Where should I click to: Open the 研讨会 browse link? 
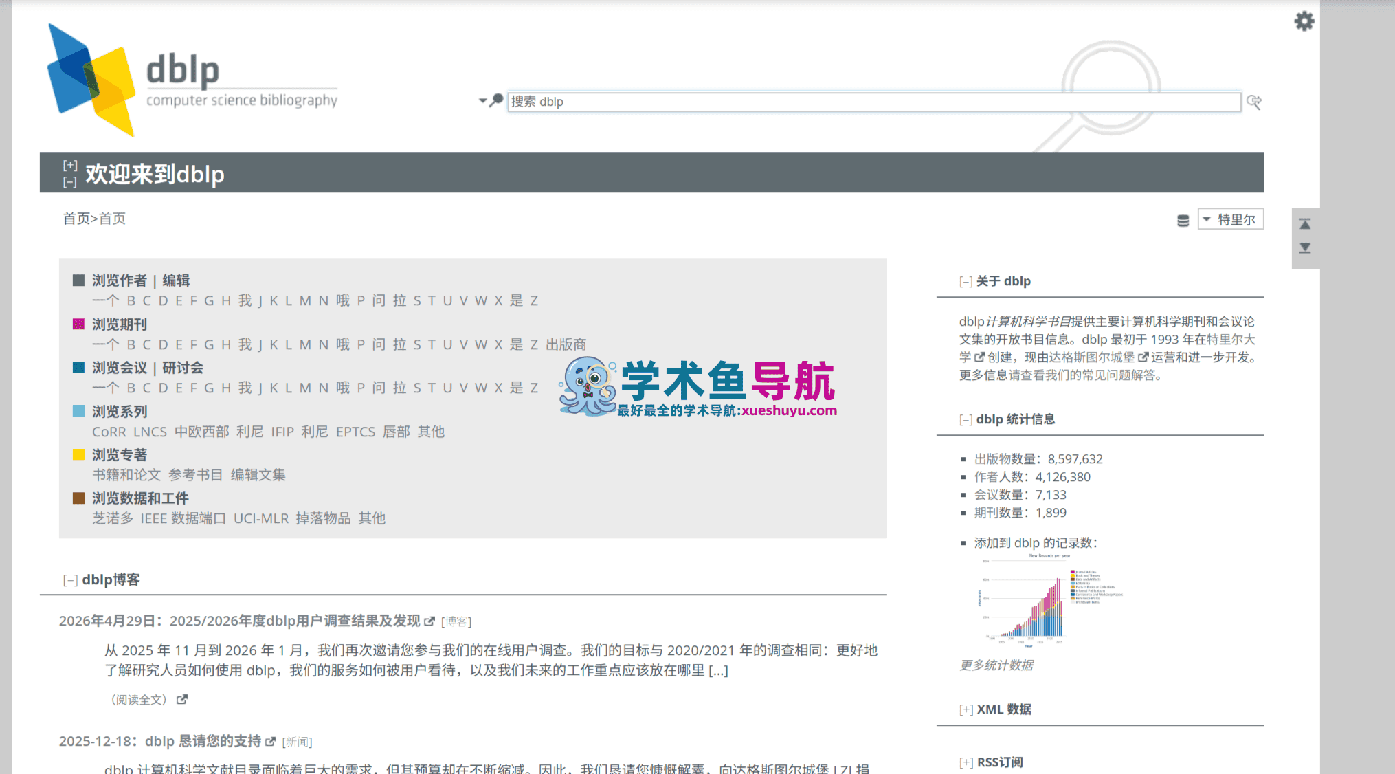tap(183, 368)
